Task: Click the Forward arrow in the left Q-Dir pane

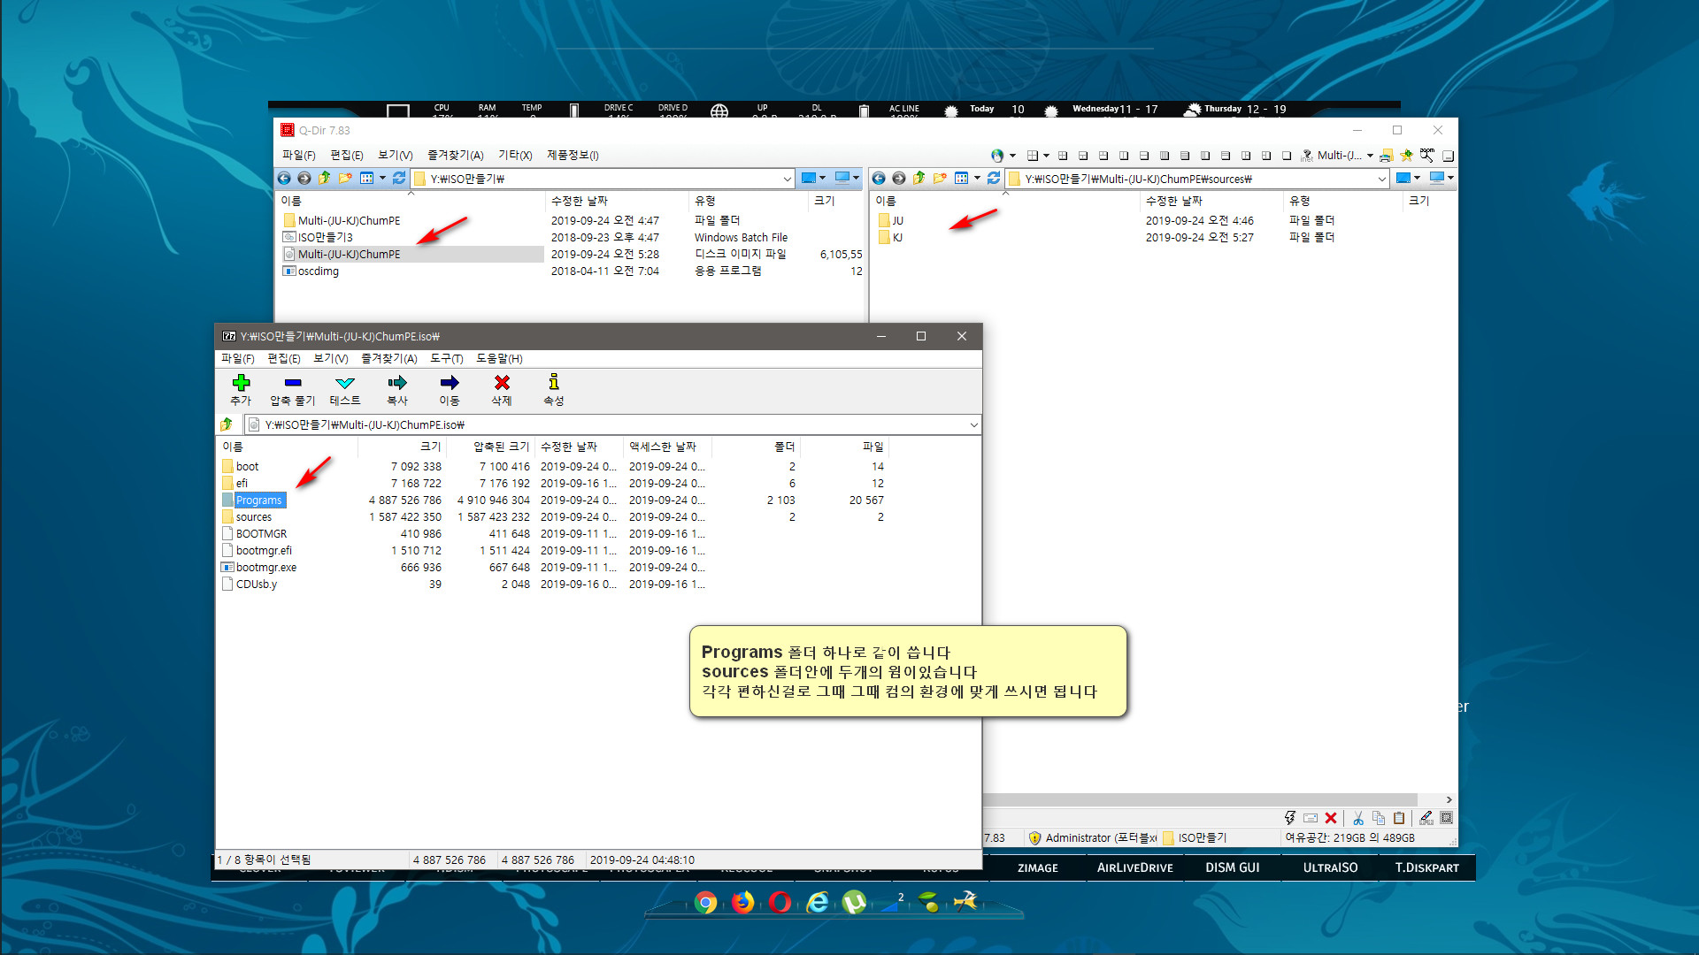Action: (304, 179)
